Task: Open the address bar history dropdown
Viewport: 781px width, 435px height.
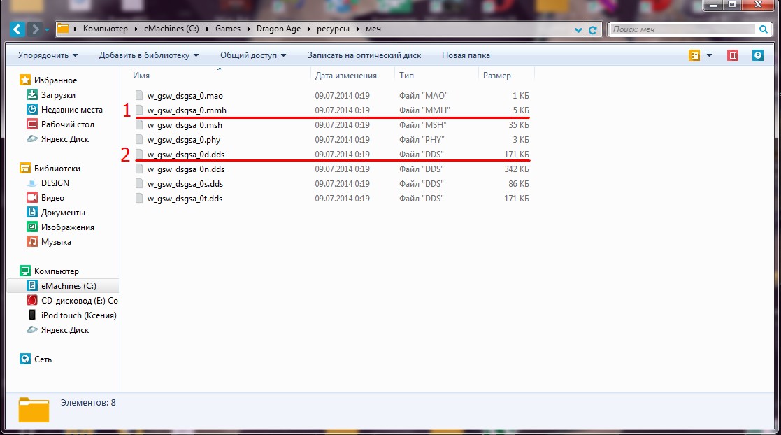Action: [x=578, y=30]
